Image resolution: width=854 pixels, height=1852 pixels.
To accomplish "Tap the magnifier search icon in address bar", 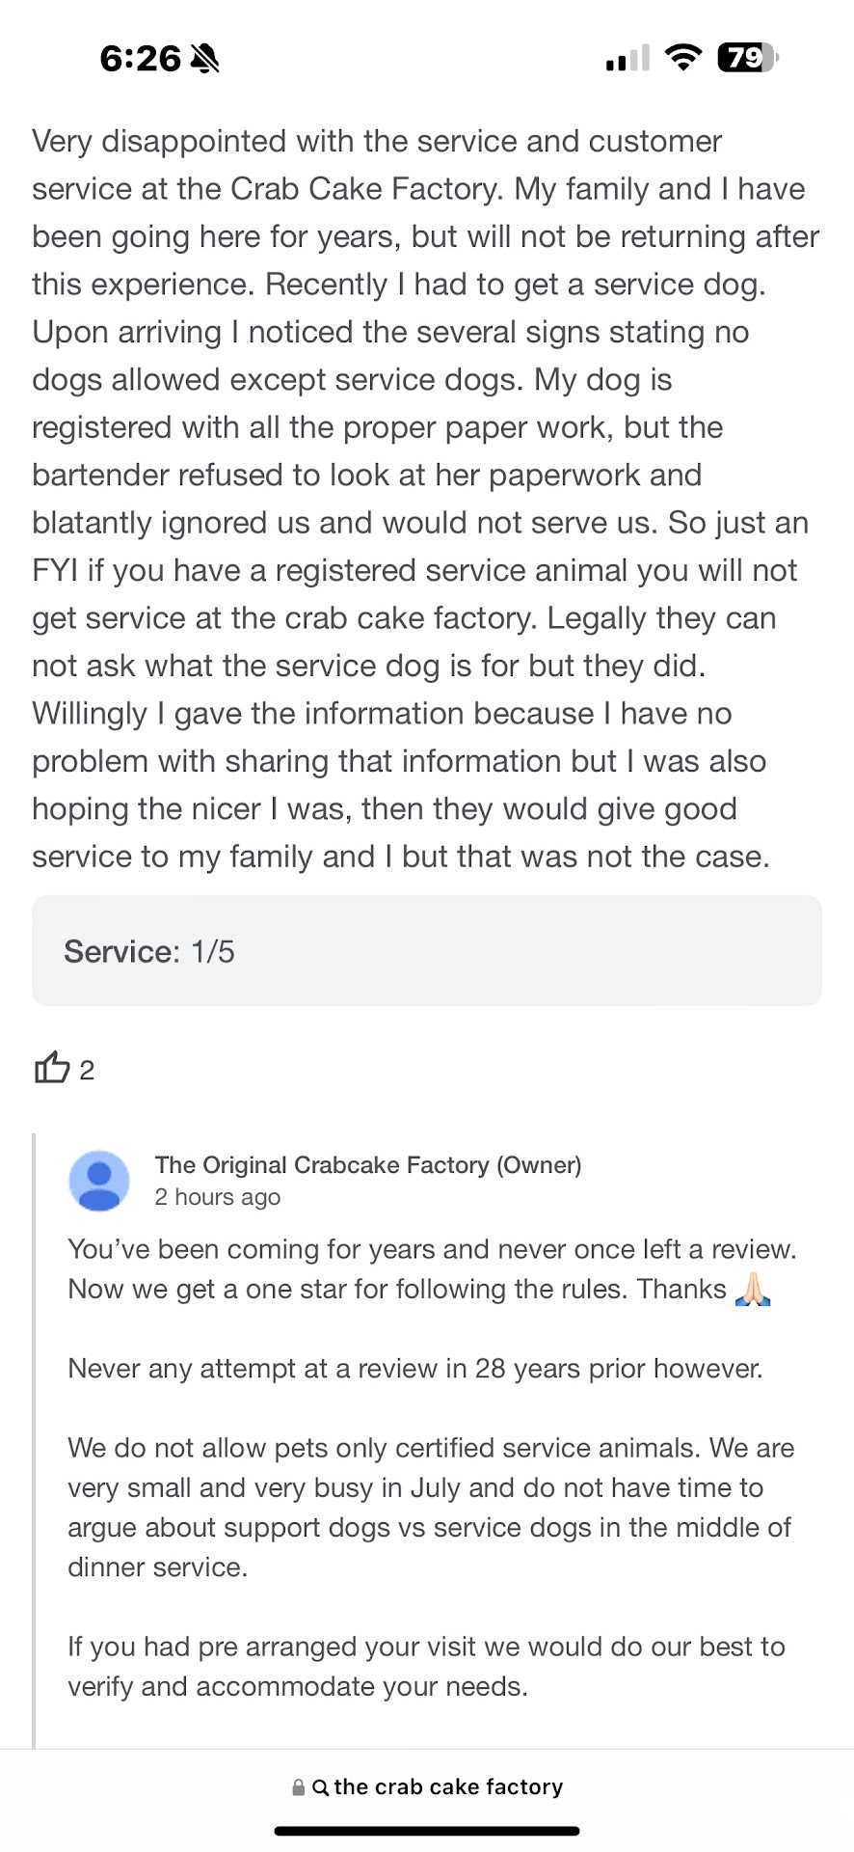I will [321, 1787].
